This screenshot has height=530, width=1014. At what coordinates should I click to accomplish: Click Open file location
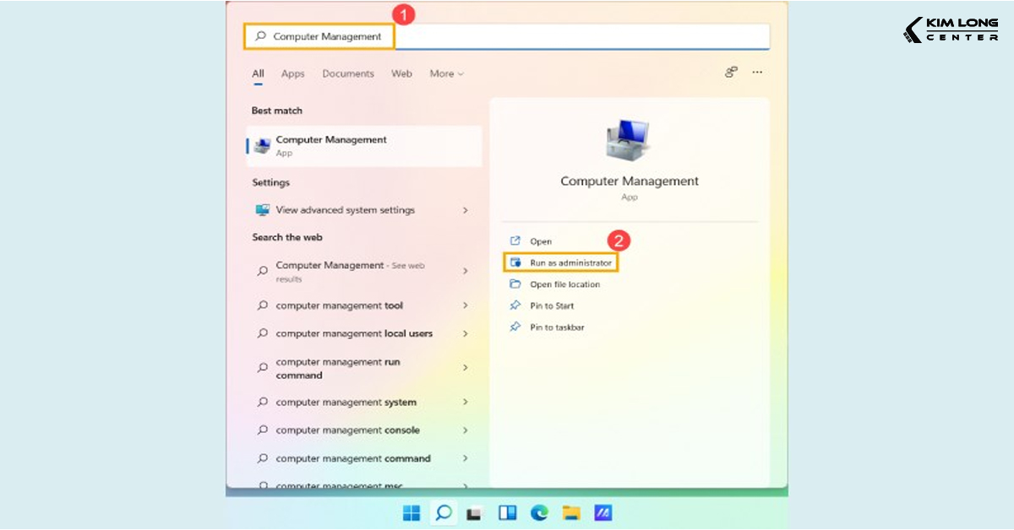point(564,284)
